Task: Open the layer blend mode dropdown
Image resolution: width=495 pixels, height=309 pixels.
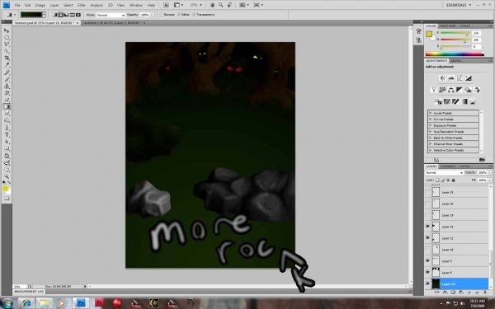Action: [x=444, y=172]
